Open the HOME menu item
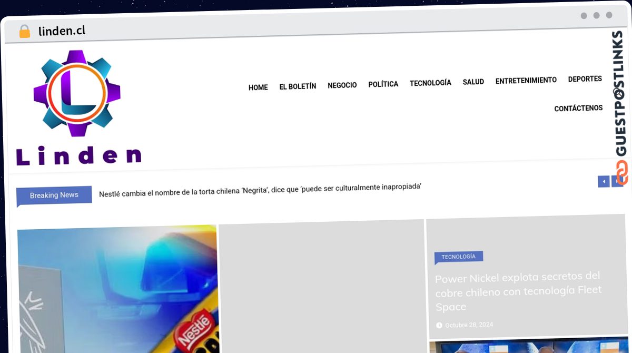Image resolution: width=632 pixels, height=353 pixels. pos(258,87)
